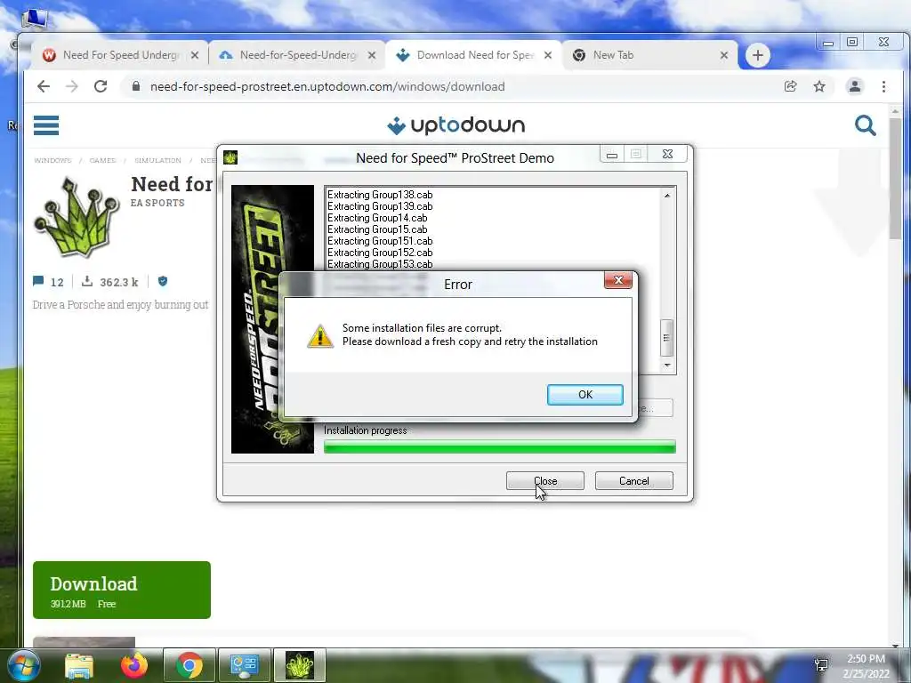Click the green crown app icon on page
This screenshot has height=683, width=911.
pos(77,218)
